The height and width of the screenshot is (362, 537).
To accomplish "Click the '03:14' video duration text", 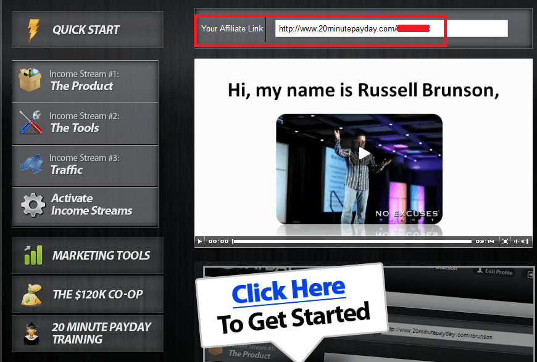I will point(485,242).
